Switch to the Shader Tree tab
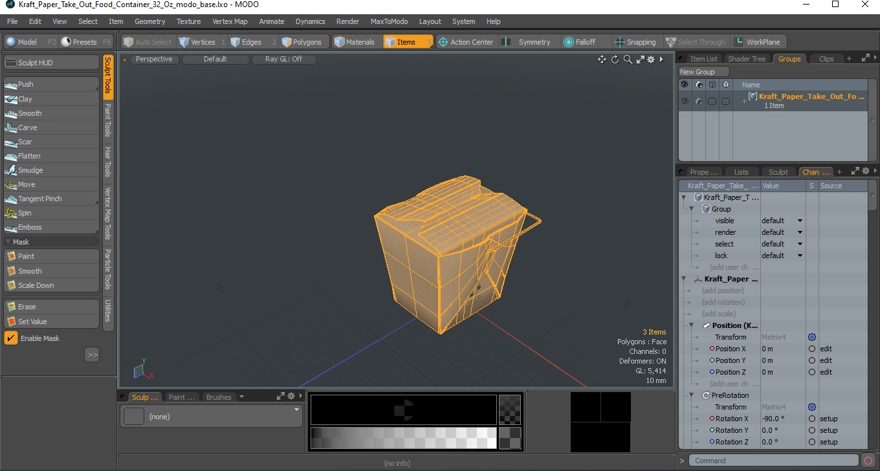 coord(747,59)
